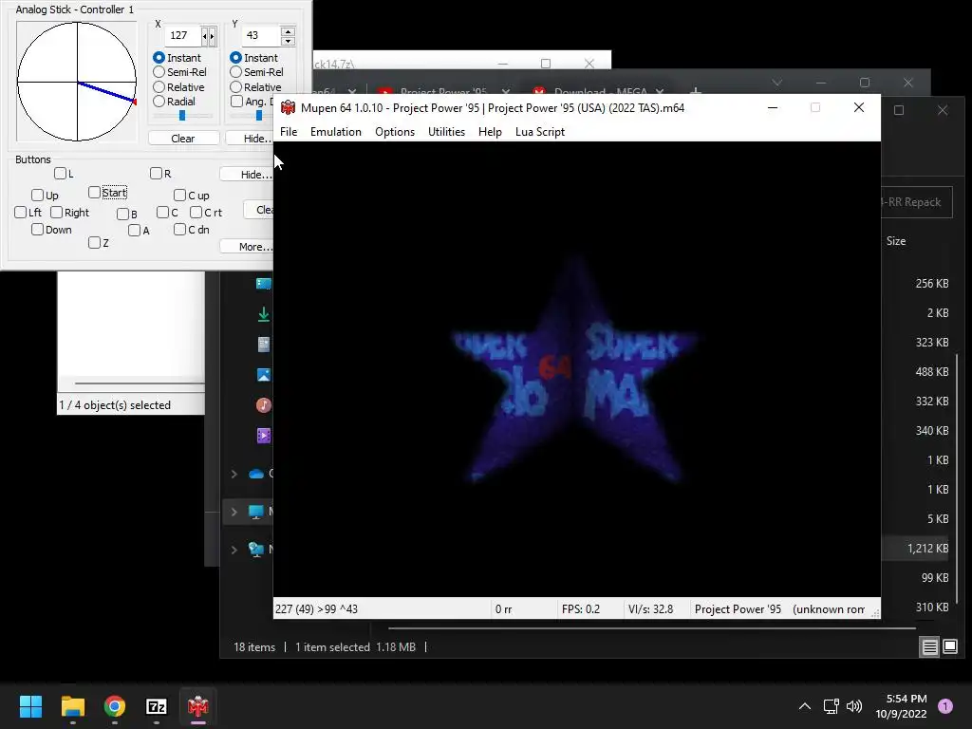Enable the D-pad Right checkbox
The image size is (972, 729).
pyautogui.click(x=56, y=213)
